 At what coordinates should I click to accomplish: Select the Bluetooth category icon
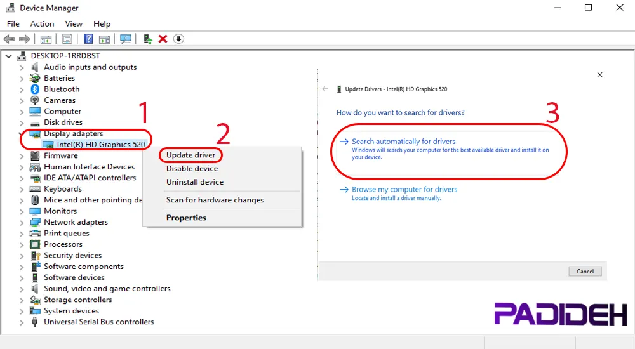click(x=35, y=89)
